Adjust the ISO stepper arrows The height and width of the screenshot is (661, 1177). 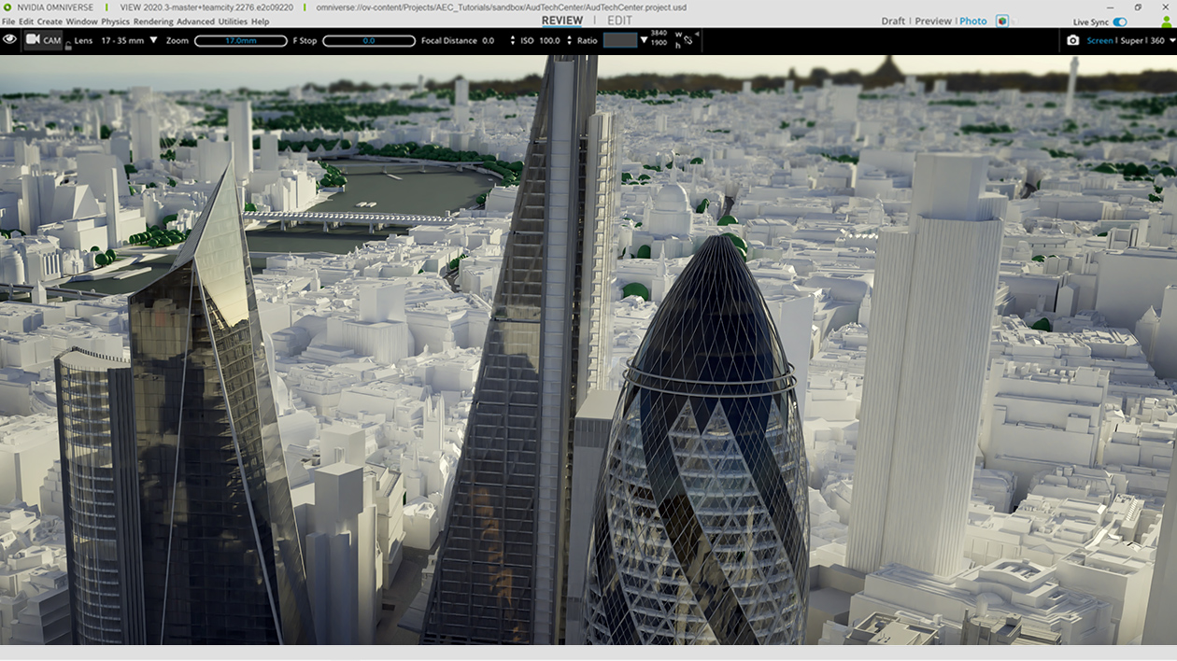[568, 41]
